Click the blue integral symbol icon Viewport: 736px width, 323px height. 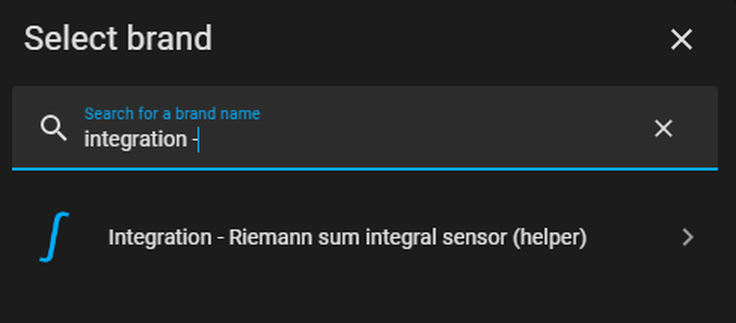pos(54,237)
